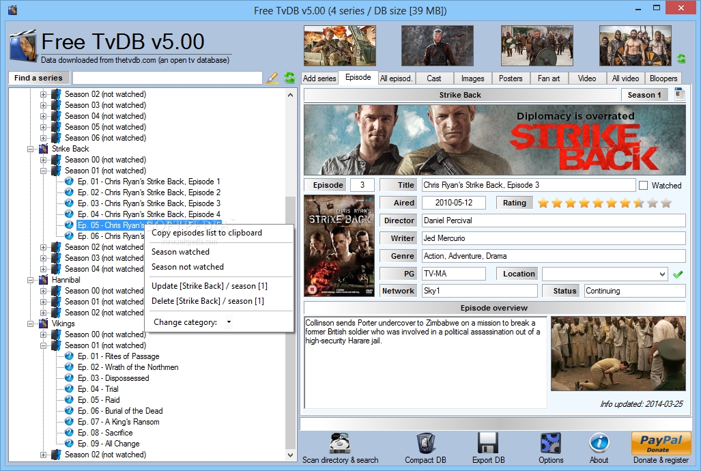Click season icon of Strike Back Season 00
Screen dimensions: 701x471
(57, 160)
